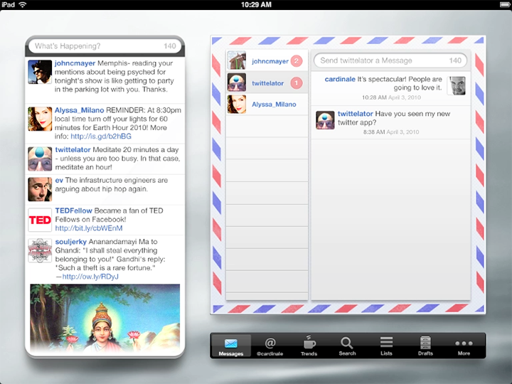Open Alyssa_Milano avatar in messages list
This screenshot has height=384, width=512.
[x=236, y=104]
